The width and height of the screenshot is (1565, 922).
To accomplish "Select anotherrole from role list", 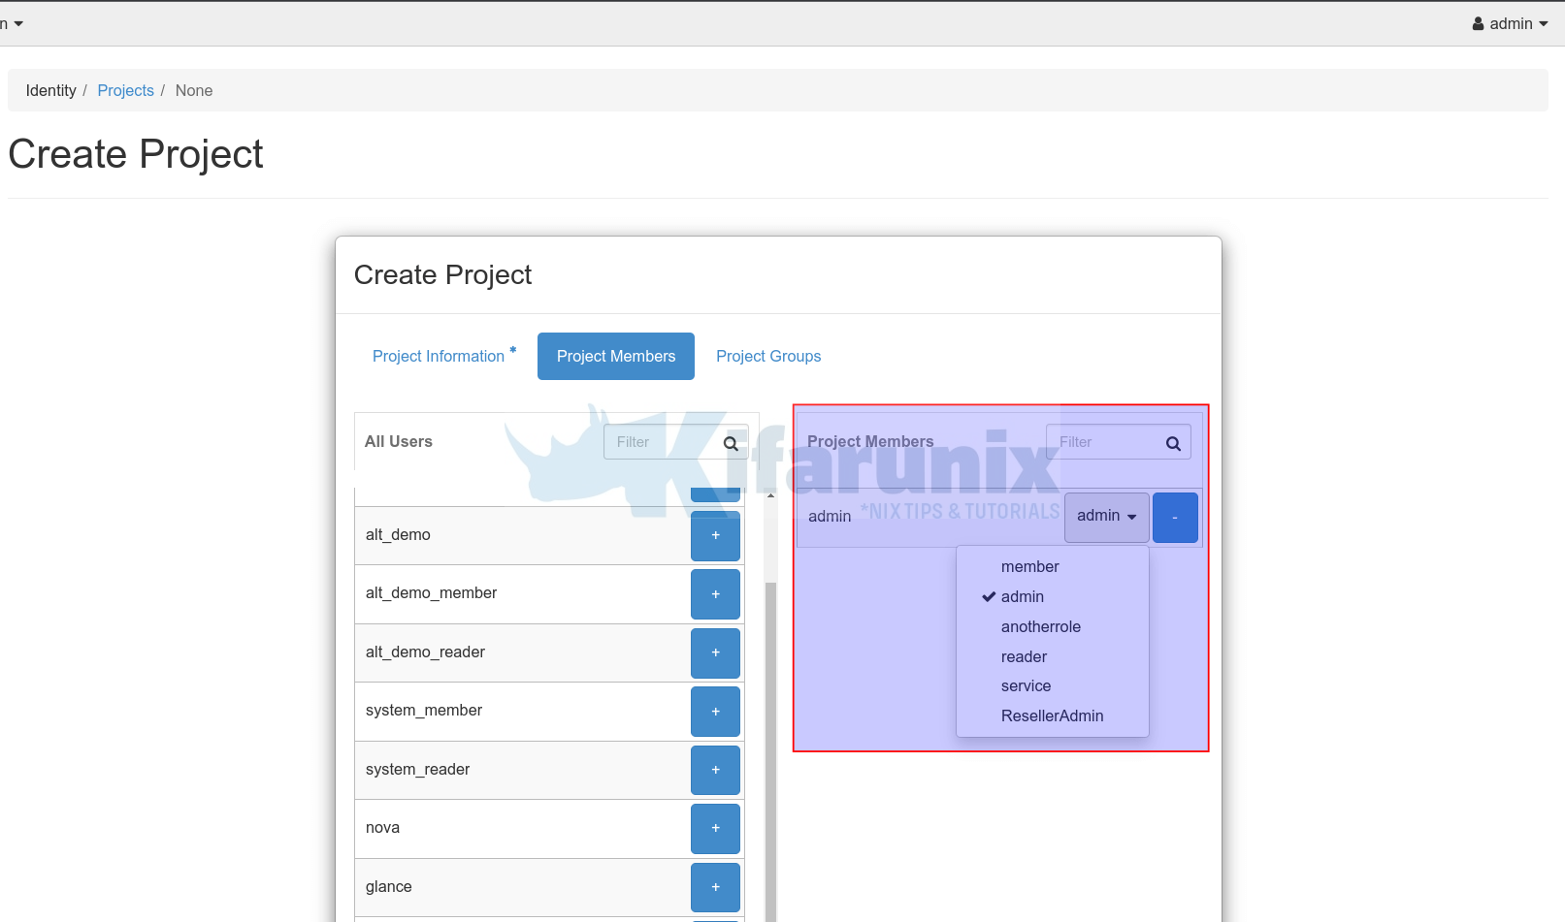I will point(1040,627).
